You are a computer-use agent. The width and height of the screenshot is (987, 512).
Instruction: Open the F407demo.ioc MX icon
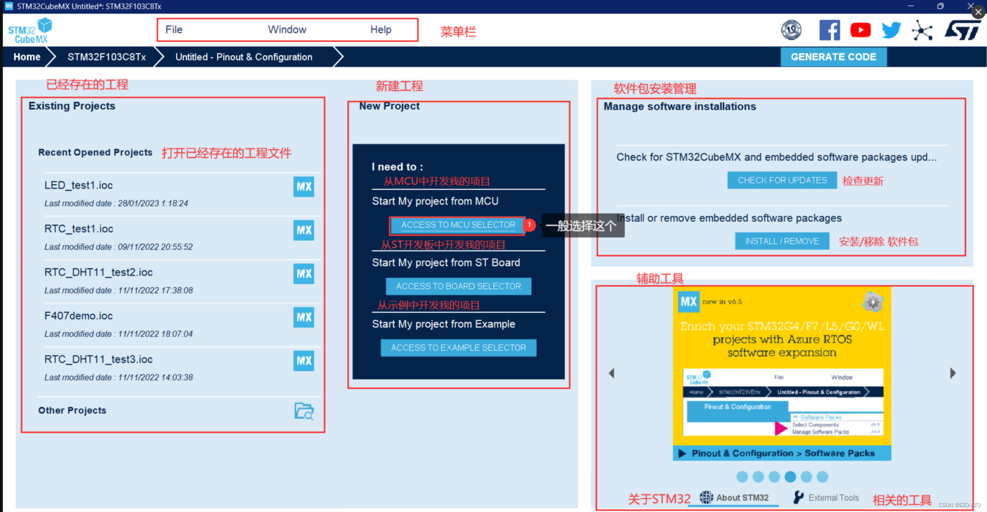(304, 317)
